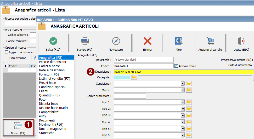Click the Descrizione yellow text field
The image size is (254, 139).
click(x=183, y=72)
